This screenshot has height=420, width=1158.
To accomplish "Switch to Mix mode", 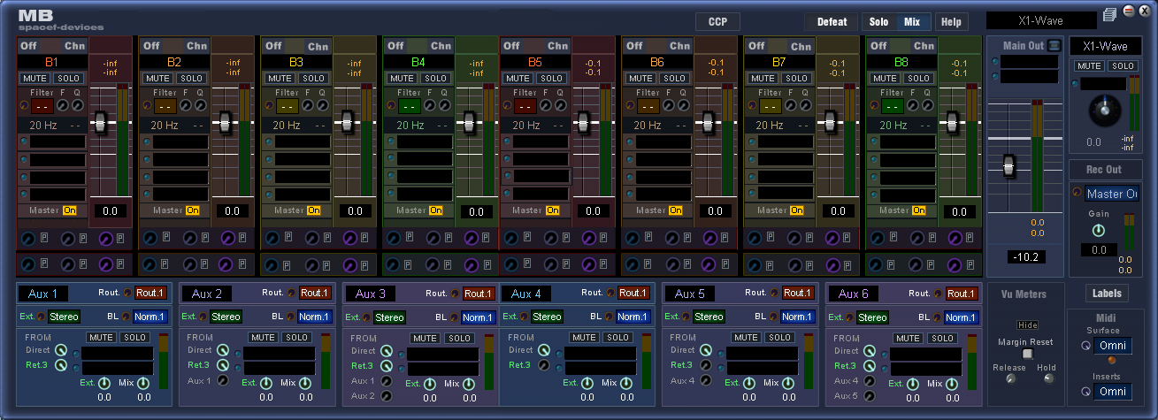I will pyautogui.click(x=912, y=22).
